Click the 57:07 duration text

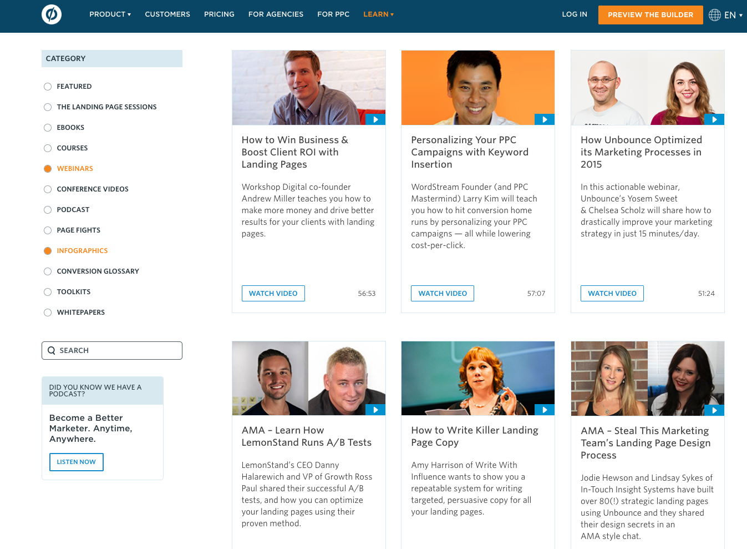coord(536,293)
